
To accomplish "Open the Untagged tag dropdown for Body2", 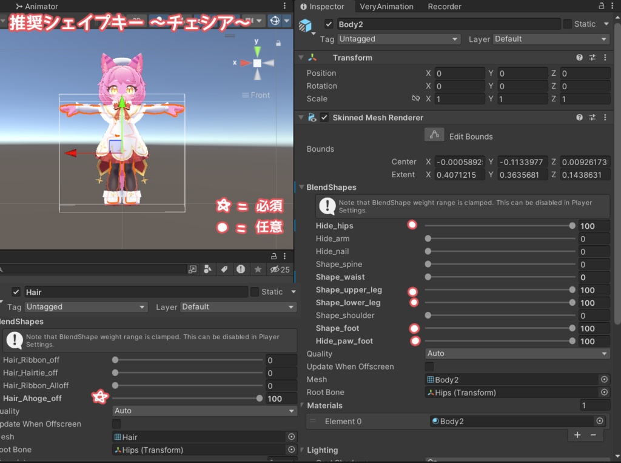I will point(398,39).
